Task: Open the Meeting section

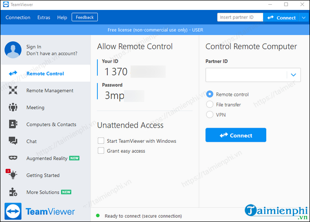Action: (x=46, y=107)
